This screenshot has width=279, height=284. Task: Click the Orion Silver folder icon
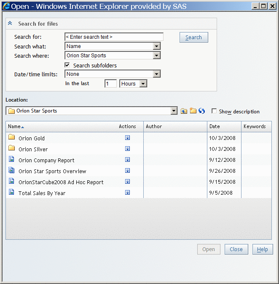pyautogui.click(x=11, y=149)
